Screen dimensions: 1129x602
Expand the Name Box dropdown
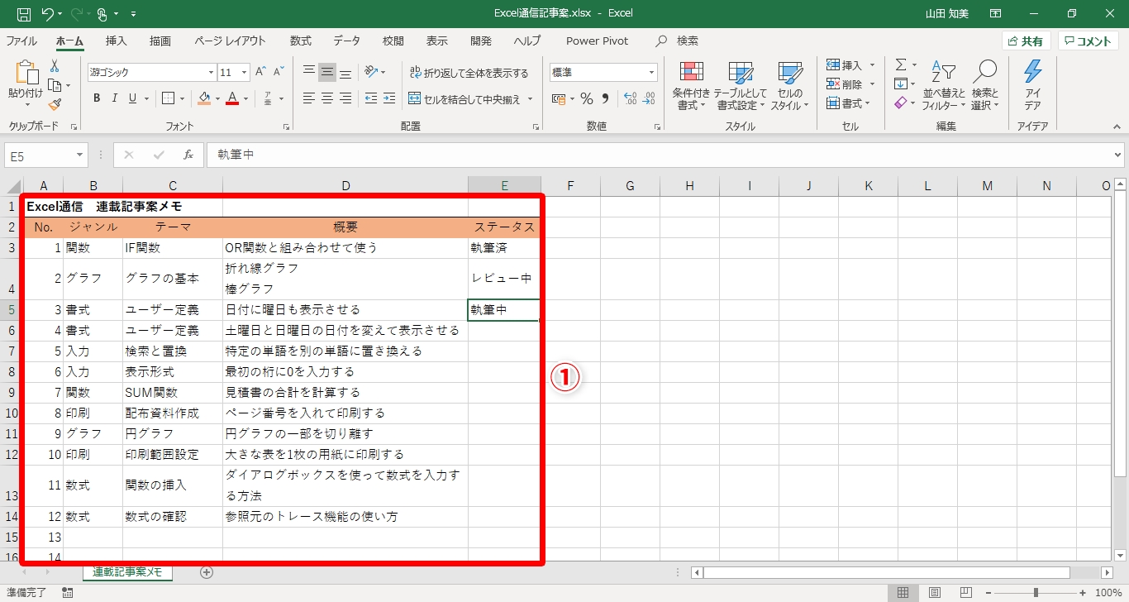click(80, 155)
